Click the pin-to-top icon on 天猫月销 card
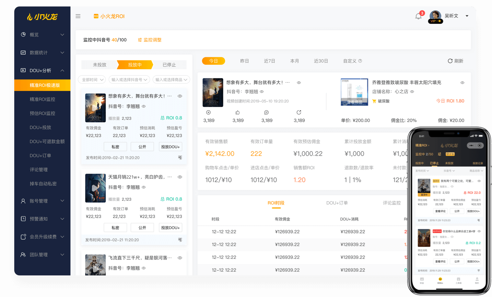The width and height of the screenshot is (492, 297). coord(180,240)
